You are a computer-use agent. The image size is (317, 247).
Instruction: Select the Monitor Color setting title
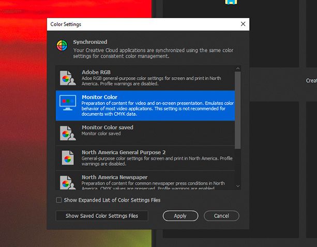click(x=99, y=97)
